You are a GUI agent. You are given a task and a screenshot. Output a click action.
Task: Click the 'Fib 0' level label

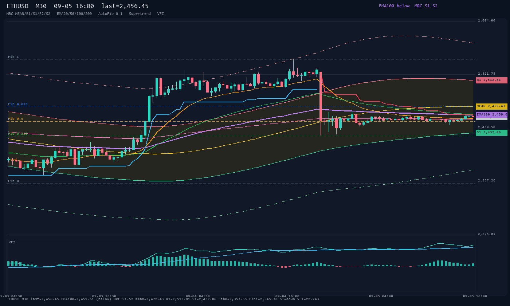(13, 181)
